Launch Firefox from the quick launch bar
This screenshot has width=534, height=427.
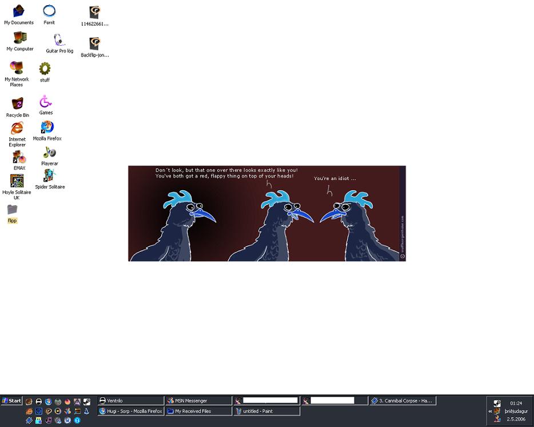coord(49,402)
